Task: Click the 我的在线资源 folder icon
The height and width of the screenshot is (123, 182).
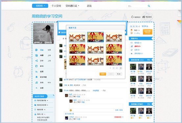Action: [35, 105]
